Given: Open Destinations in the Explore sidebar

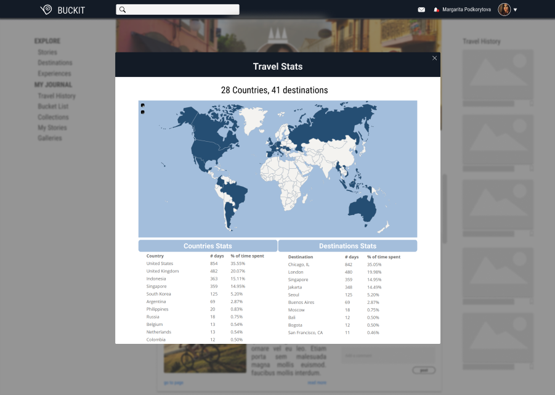Looking at the screenshot, I should click(55, 63).
